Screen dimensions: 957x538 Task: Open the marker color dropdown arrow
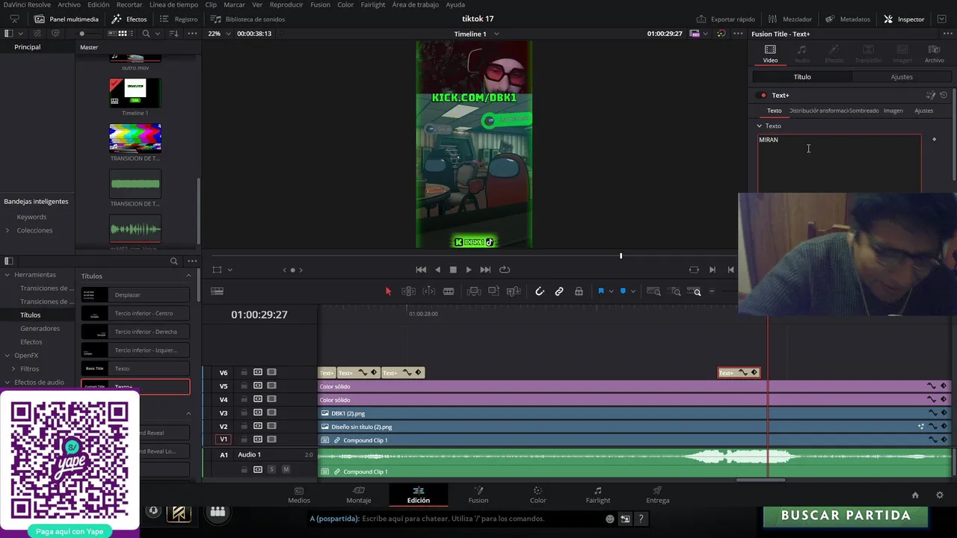[x=633, y=291]
